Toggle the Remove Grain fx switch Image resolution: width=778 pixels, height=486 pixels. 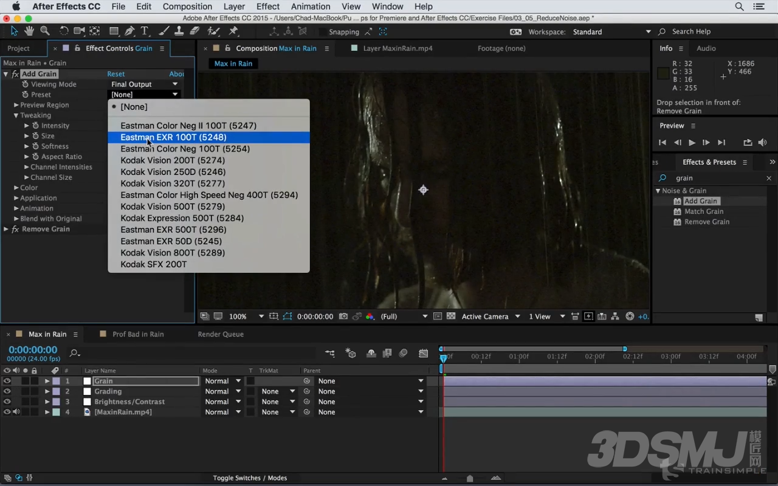(x=16, y=230)
